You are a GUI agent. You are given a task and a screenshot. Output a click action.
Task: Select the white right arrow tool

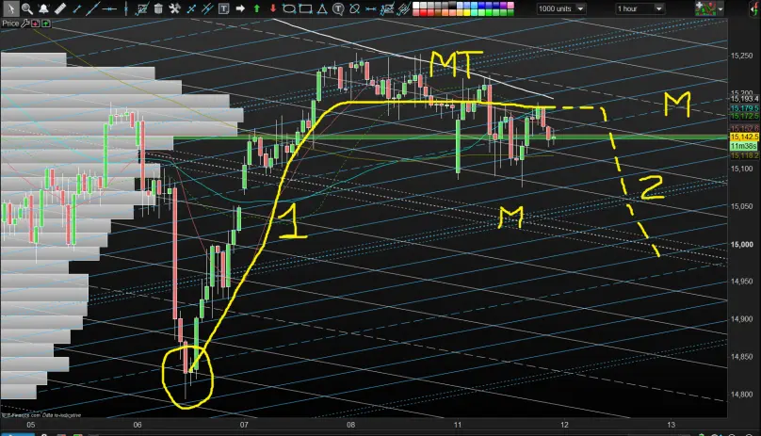pyautogui.click(x=240, y=8)
